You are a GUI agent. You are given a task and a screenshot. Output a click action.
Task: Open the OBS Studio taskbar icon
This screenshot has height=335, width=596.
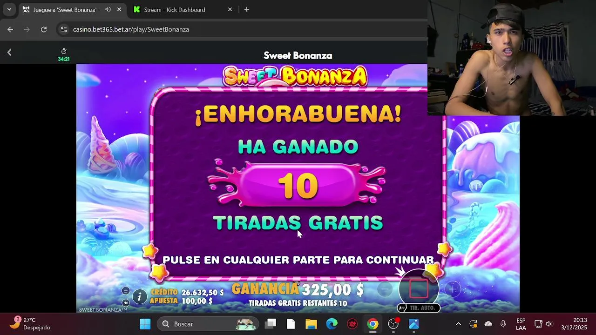[393, 324]
